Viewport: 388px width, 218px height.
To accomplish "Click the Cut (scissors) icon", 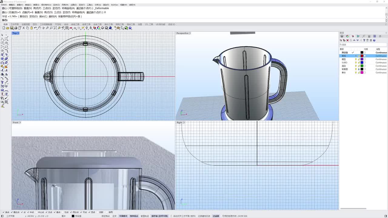I will click(x=24, y=28).
